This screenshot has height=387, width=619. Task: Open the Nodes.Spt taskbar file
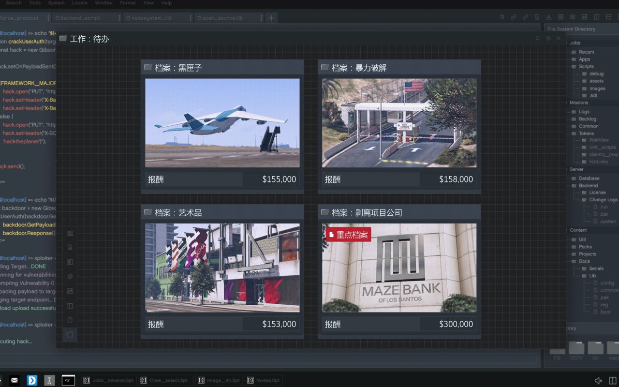tap(264, 380)
